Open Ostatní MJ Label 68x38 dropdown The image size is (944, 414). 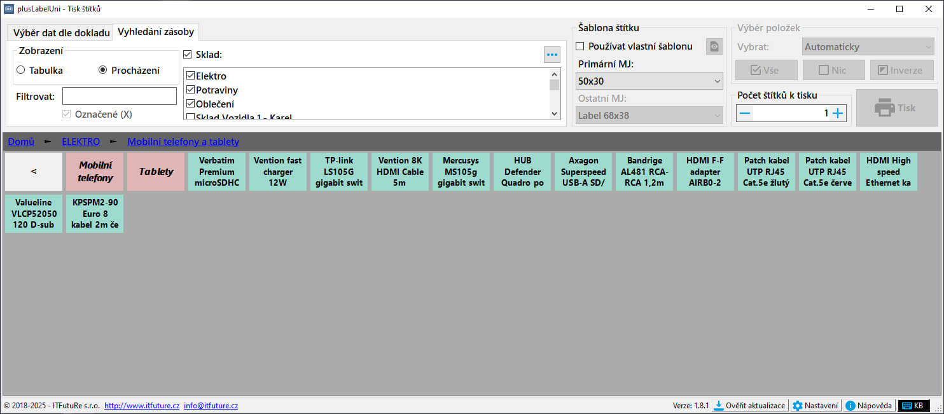(650, 116)
